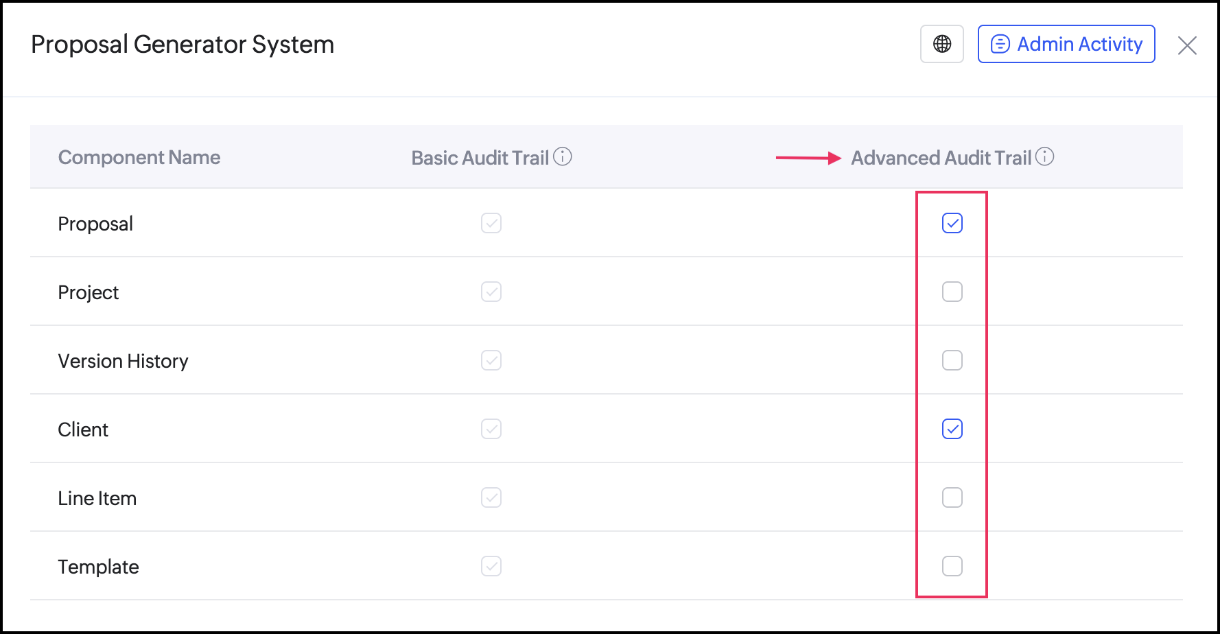Viewport: 1220px width, 634px height.
Task: Enable Advanced Audit Trail for Line Item
Action: (952, 497)
